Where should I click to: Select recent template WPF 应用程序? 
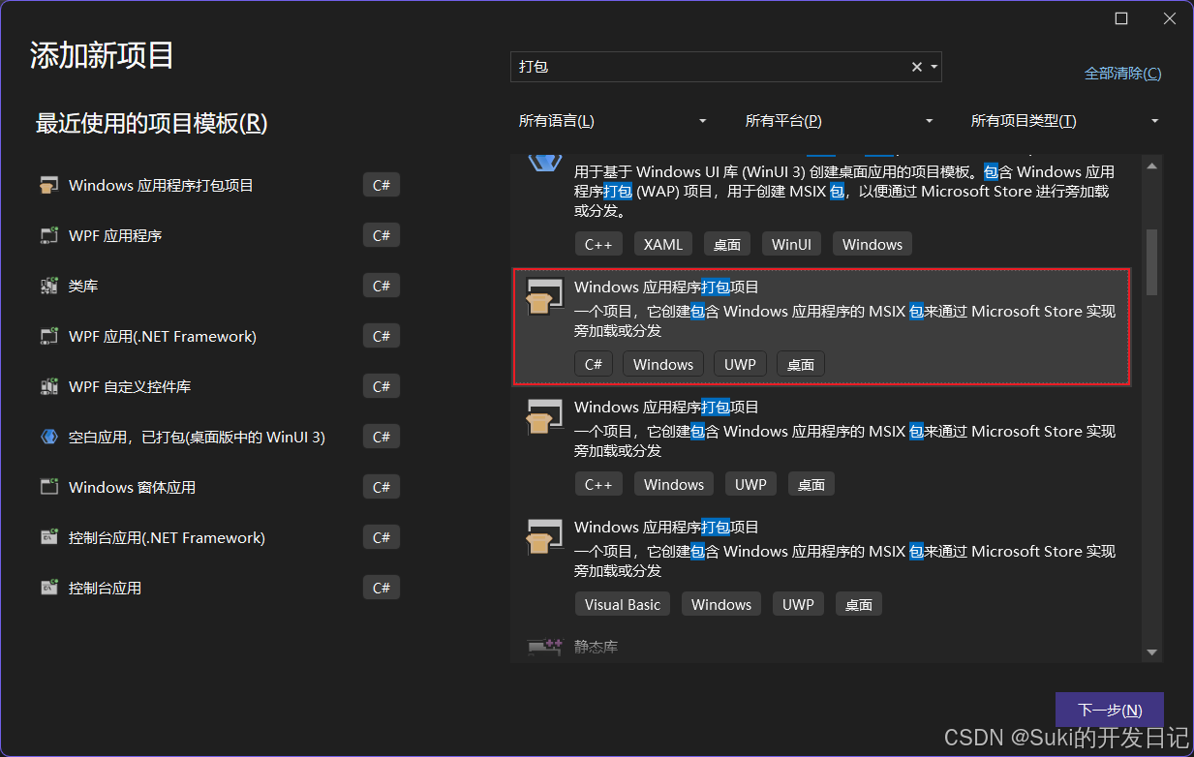[220, 235]
